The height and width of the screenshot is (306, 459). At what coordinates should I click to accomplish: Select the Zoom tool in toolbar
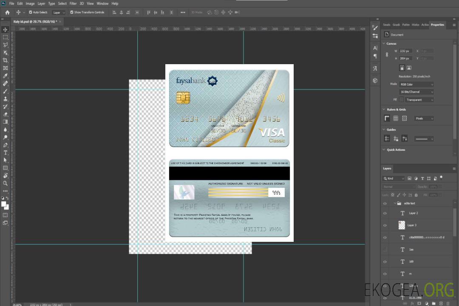click(6, 183)
